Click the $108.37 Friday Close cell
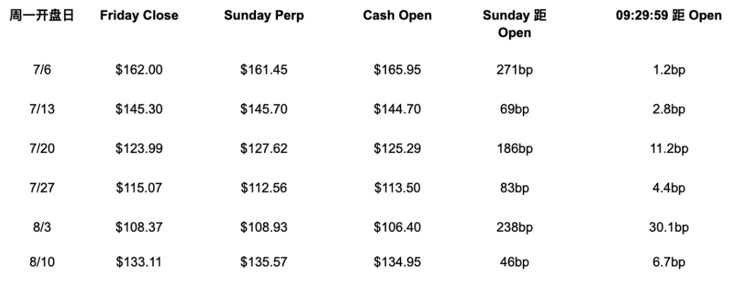Viewport: 741px width, 282px height. pyautogui.click(x=139, y=227)
